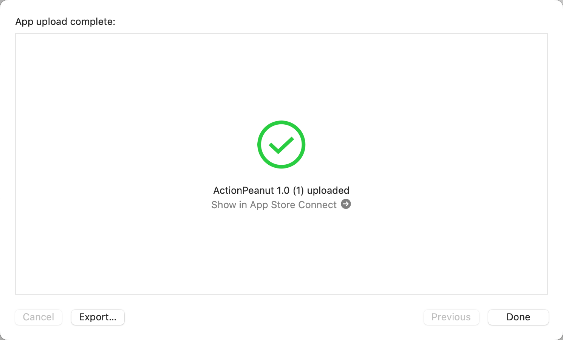The image size is (563, 340).
Task: Click the dialog title label at top left
Action: point(65,22)
